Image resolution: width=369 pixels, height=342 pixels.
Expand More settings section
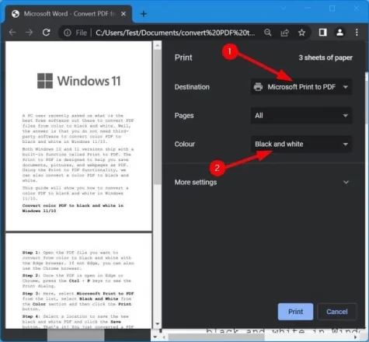coord(262,182)
